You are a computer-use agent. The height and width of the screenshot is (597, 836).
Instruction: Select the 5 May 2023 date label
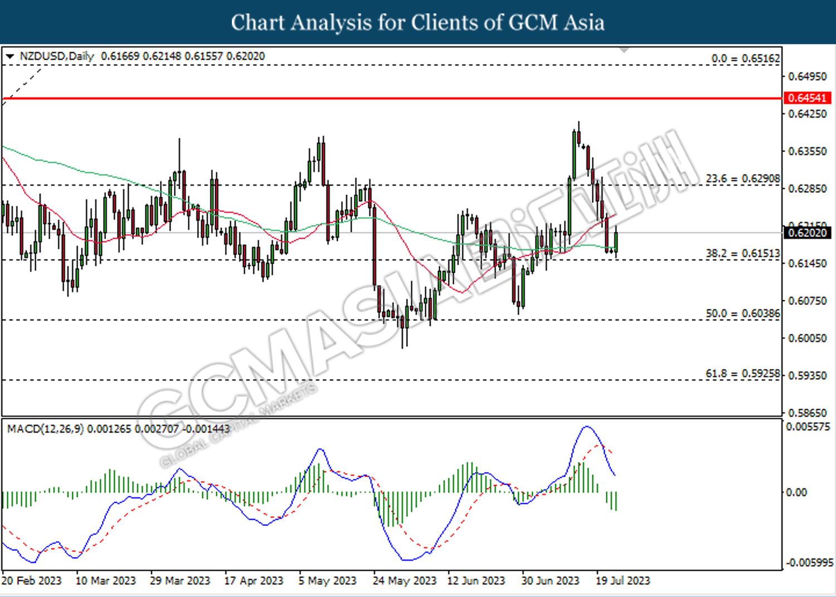click(327, 581)
